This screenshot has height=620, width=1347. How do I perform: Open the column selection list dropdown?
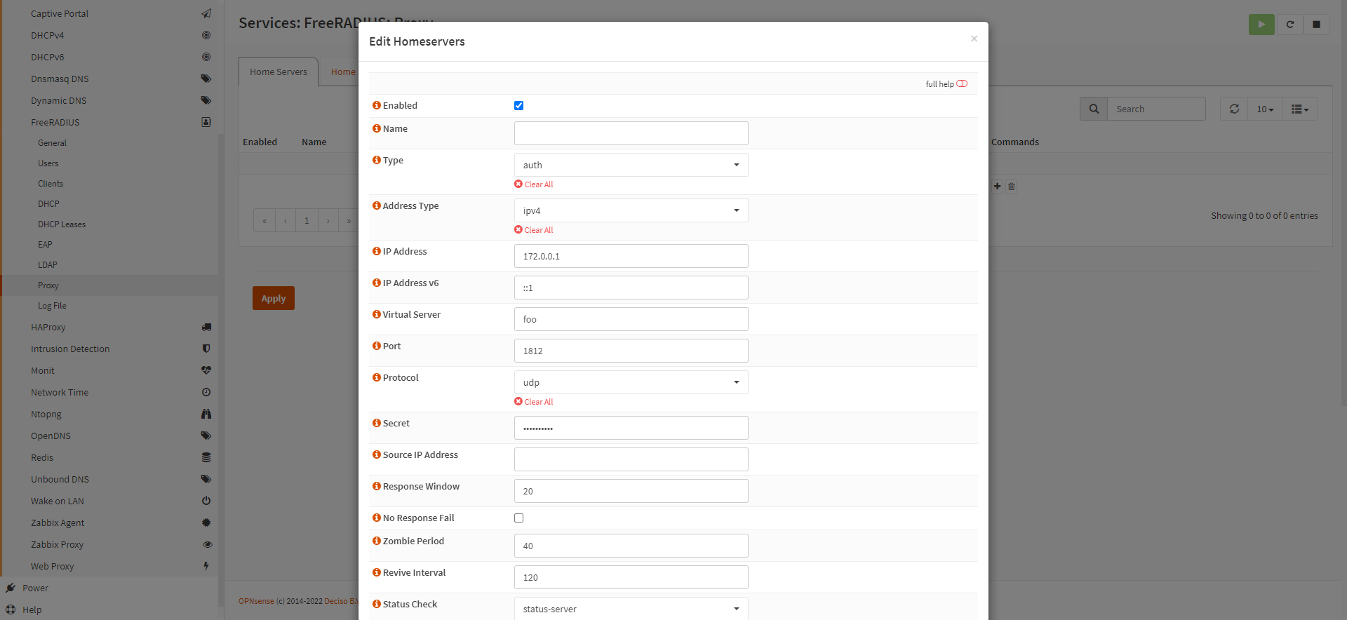pos(1300,109)
